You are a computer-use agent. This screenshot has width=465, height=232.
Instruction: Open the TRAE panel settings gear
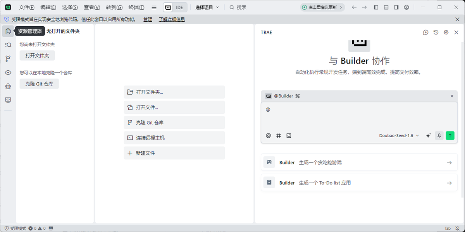(x=446, y=32)
